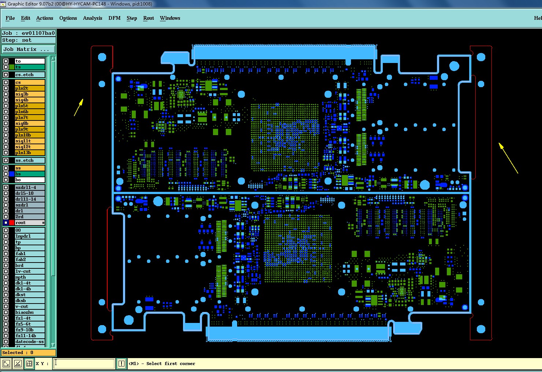Click the grid/snap icon left of X Y
Viewport: 542px width, 372px height.
tap(29, 364)
